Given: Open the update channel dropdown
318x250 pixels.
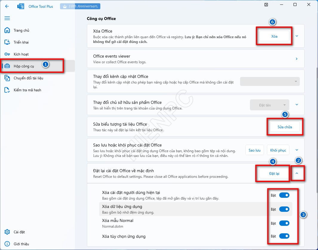Looking at the screenshot, I should pyautogui.click(x=270, y=81).
